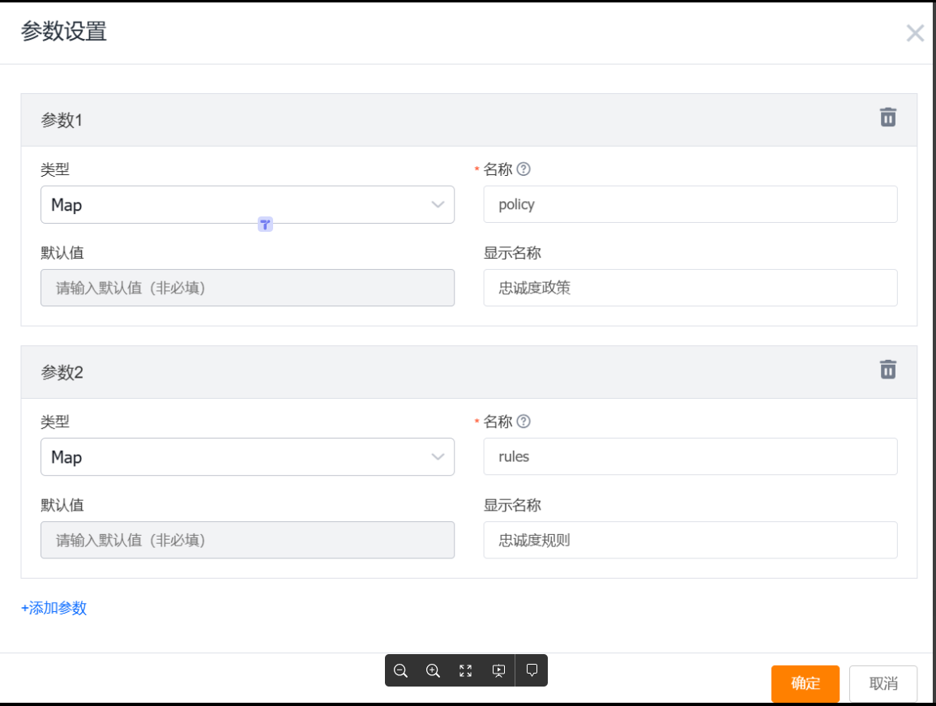
Task: Expand chevron of 参数2 类型 select
Action: (438, 457)
